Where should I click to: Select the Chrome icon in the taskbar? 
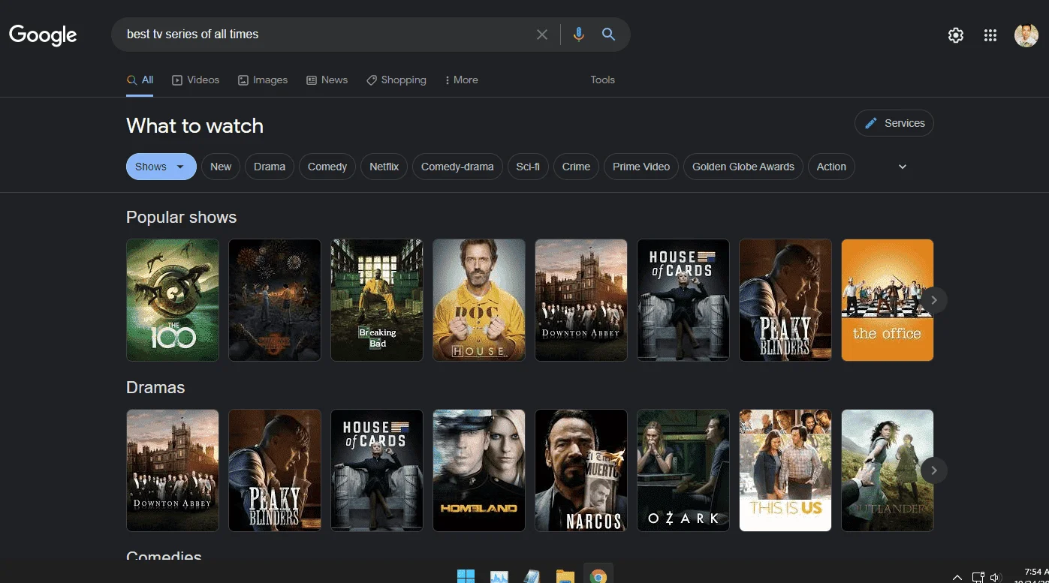click(598, 576)
